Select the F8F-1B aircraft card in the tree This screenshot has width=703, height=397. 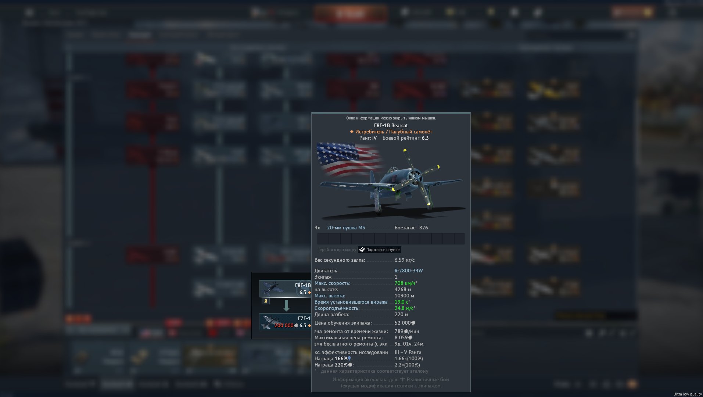pos(285,289)
